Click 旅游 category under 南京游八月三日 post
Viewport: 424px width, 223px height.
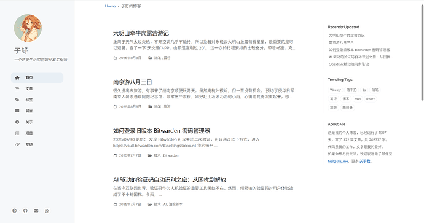coord(167,107)
